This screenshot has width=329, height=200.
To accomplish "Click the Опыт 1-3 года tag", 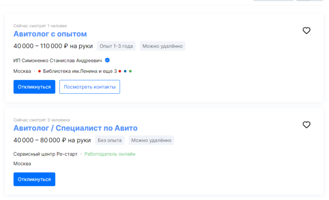I will [x=116, y=46].
